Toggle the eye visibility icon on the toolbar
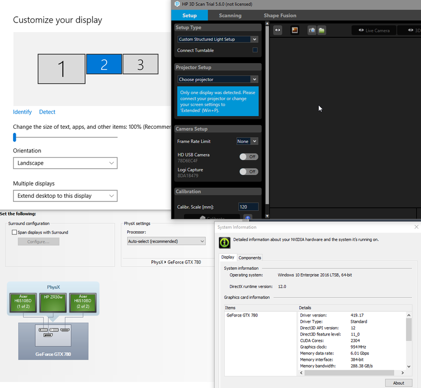Screen dimensions: 421x388 click(278, 30)
